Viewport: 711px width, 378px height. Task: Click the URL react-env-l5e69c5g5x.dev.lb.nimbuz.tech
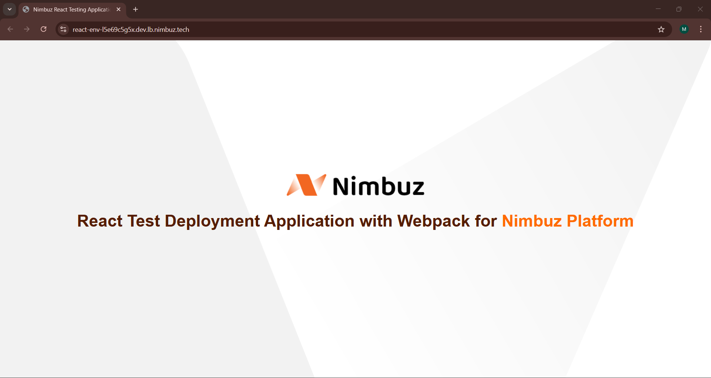131,30
